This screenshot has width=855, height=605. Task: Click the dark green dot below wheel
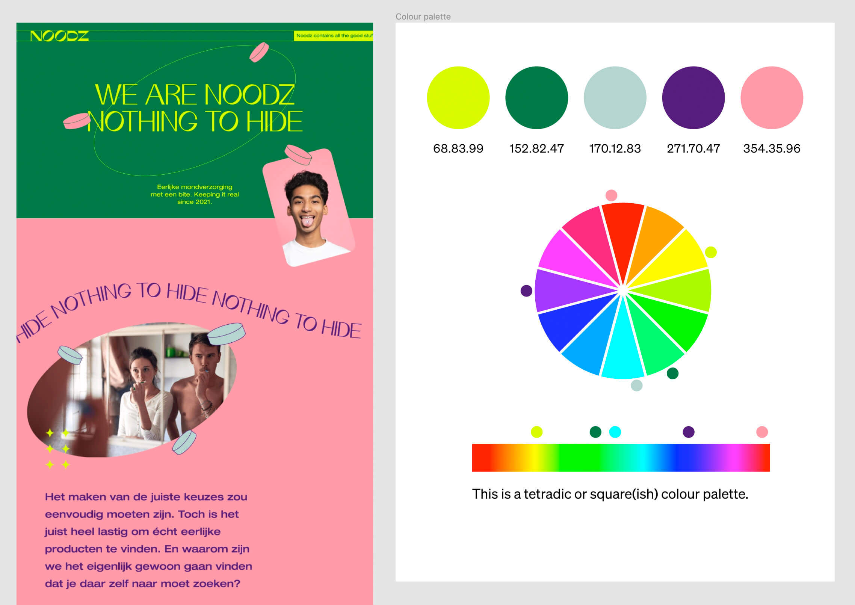click(672, 373)
